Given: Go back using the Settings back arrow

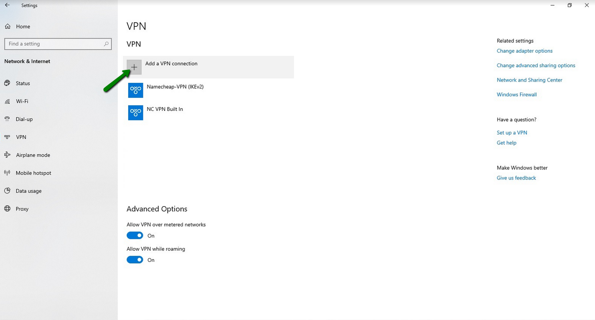Looking at the screenshot, I should click(7, 5).
